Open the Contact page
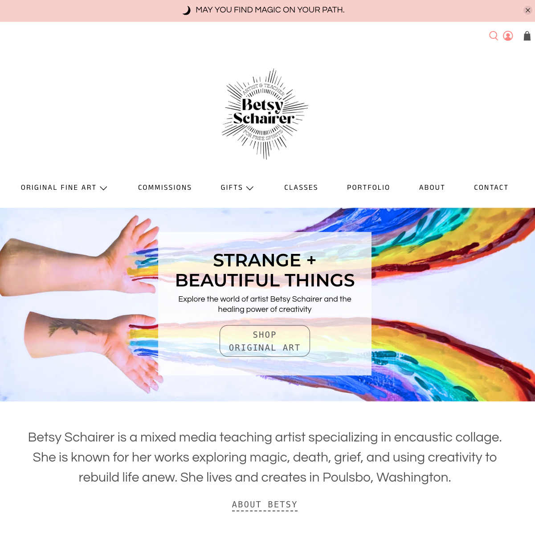The height and width of the screenshot is (535, 535). point(491,188)
